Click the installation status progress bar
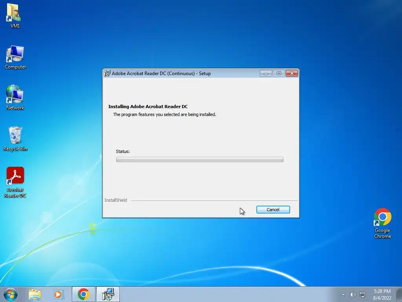This screenshot has height=302, width=402. click(200, 160)
